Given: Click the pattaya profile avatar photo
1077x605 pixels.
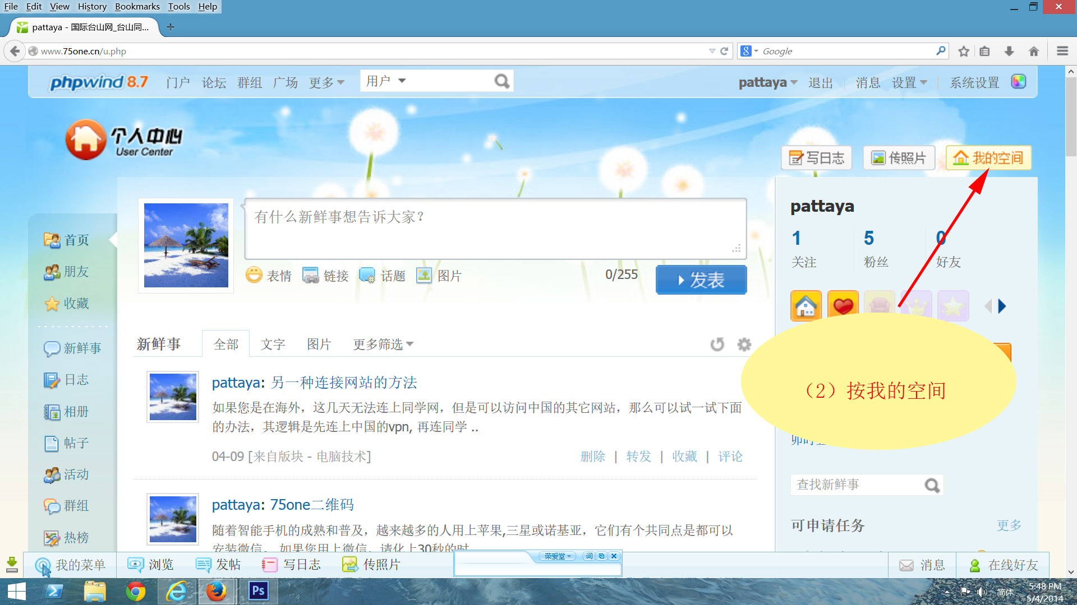Looking at the screenshot, I should pyautogui.click(x=186, y=245).
